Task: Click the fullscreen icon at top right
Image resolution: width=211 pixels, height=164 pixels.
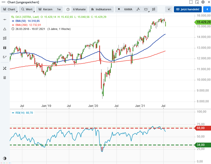Action: (x=191, y=2)
